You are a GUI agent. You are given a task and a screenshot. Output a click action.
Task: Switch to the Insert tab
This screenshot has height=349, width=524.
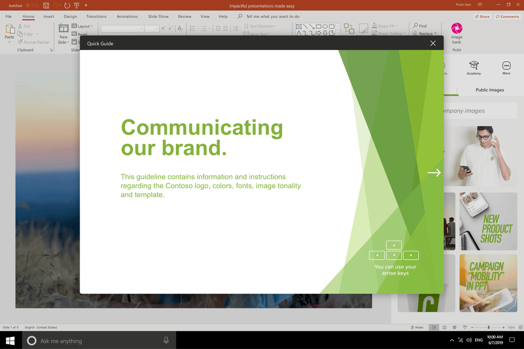click(x=49, y=17)
